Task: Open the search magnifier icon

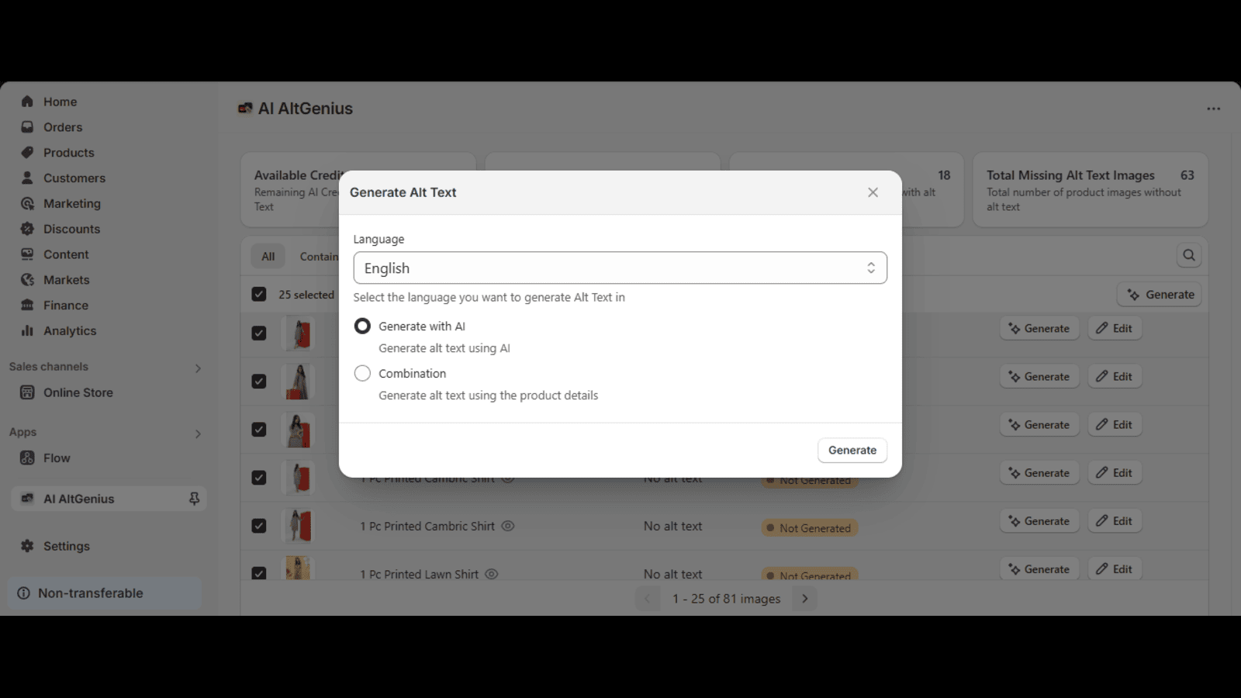Action: (x=1189, y=255)
